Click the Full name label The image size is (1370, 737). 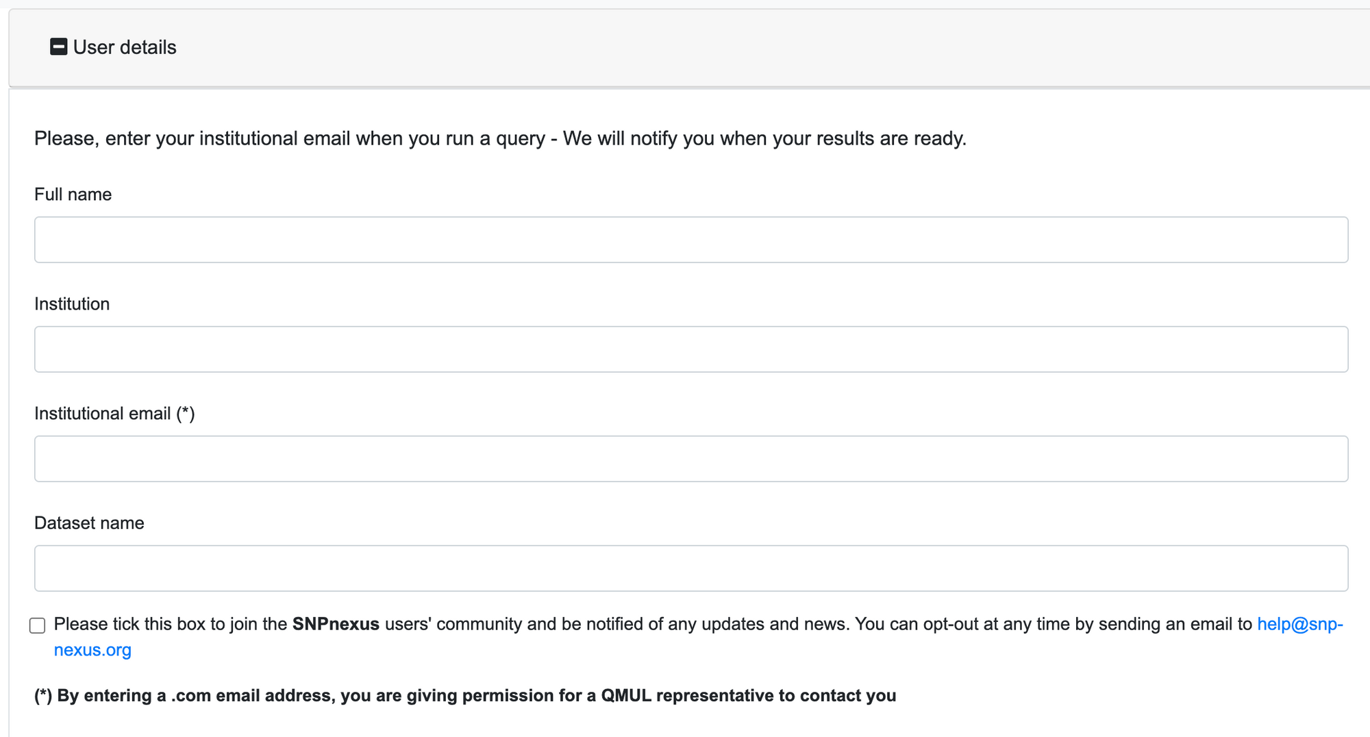click(73, 195)
